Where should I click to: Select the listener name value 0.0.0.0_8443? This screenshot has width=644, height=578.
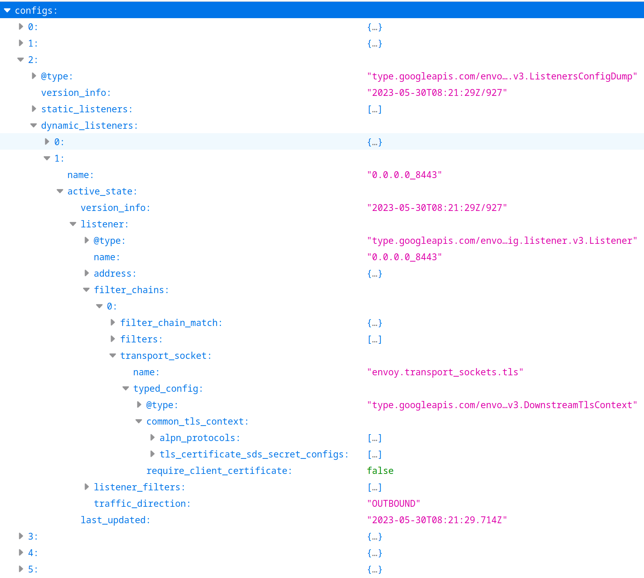(x=404, y=256)
